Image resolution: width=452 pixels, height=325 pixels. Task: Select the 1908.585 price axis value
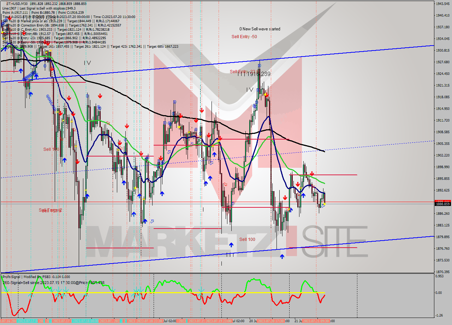pos(442,132)
